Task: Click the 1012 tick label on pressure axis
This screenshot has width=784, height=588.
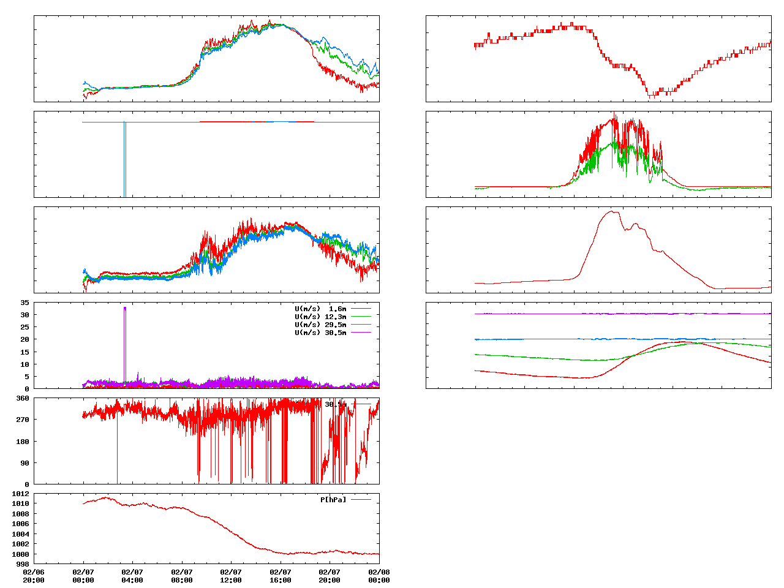Action: click(20, 494)
